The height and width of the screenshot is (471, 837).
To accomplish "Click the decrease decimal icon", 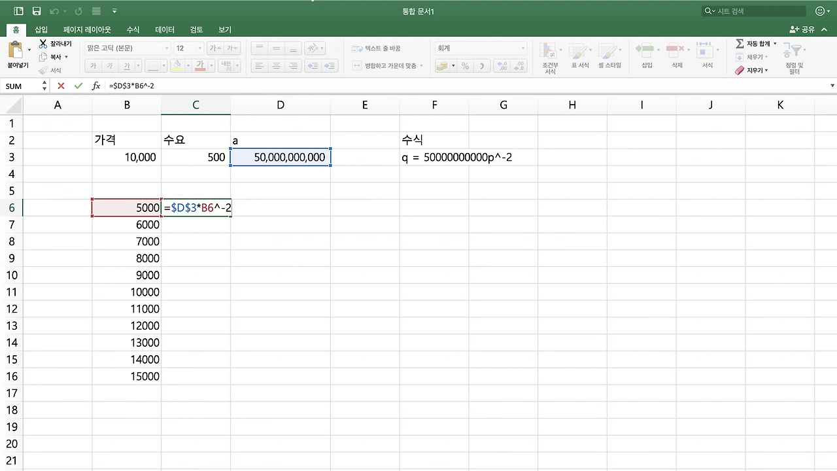I will coord(519,65).
